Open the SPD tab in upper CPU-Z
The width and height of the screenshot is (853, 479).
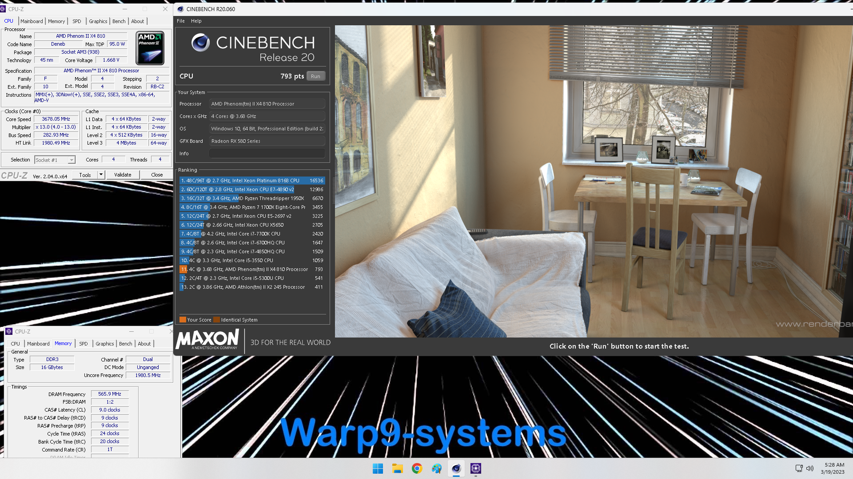click(77, 21)
